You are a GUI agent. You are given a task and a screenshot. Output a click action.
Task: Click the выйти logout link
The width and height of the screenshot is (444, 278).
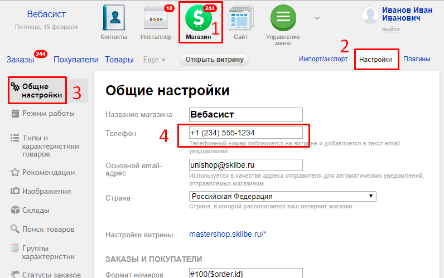390,29
